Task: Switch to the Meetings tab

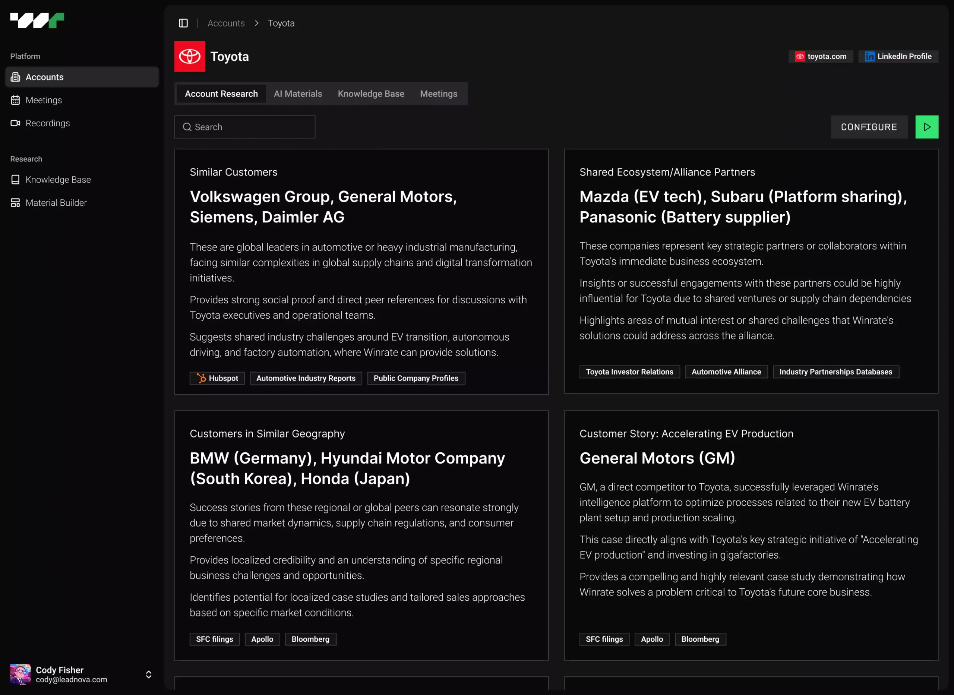Action: (x=439, y=94)
